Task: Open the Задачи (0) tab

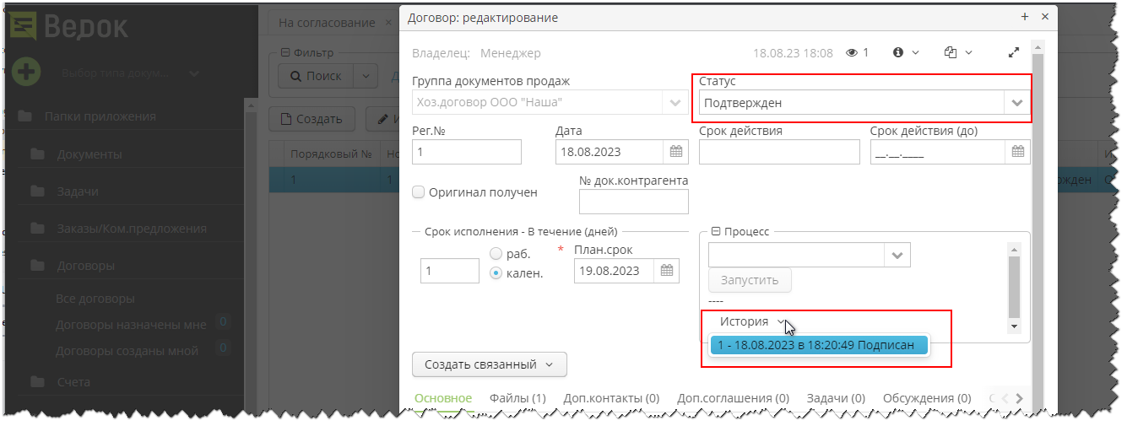Action: click(x=836, y=398)
